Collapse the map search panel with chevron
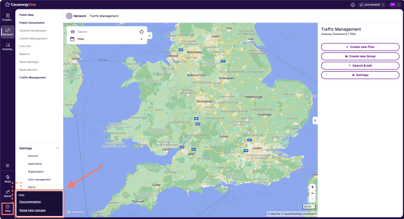 (150, 36)
